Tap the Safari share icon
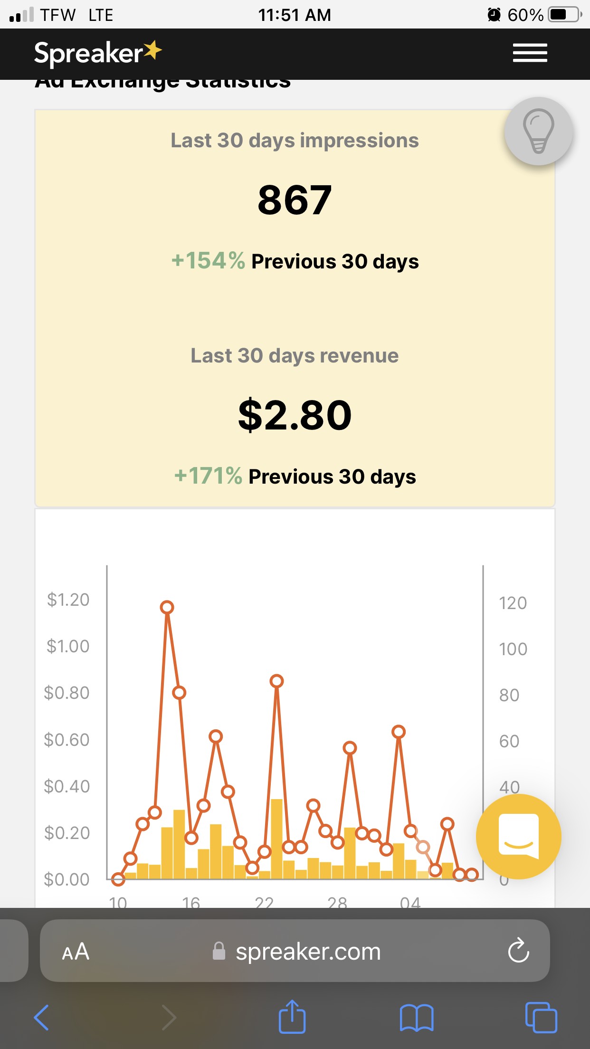 point(292,1017)
